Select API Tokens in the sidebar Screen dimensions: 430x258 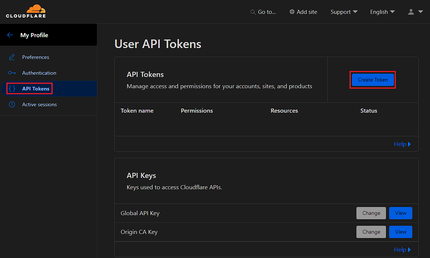(36, 89)
